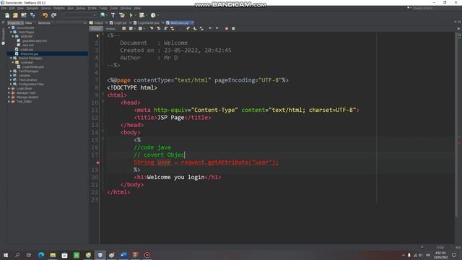The height and width of the screenshot is (260, 462).
Task: Click the Debug Project toolbar icon
Action: click(x=141, y=15)
